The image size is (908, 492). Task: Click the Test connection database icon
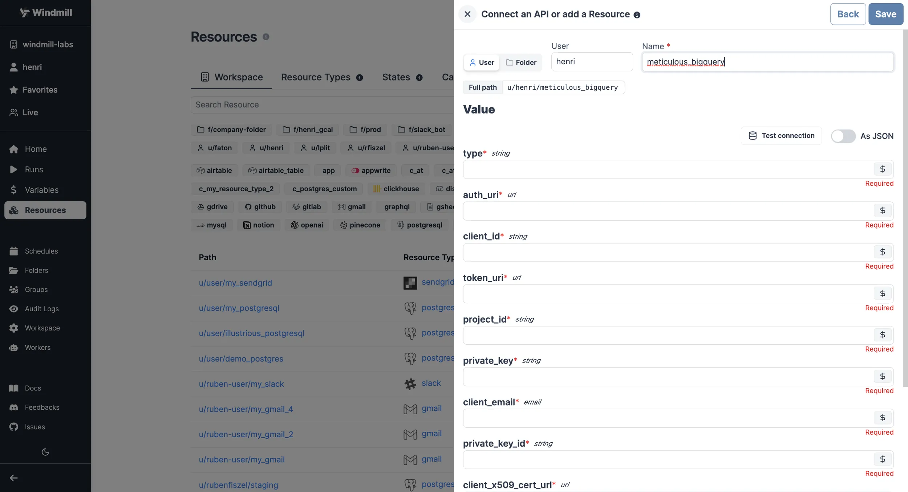coord(753,135)
